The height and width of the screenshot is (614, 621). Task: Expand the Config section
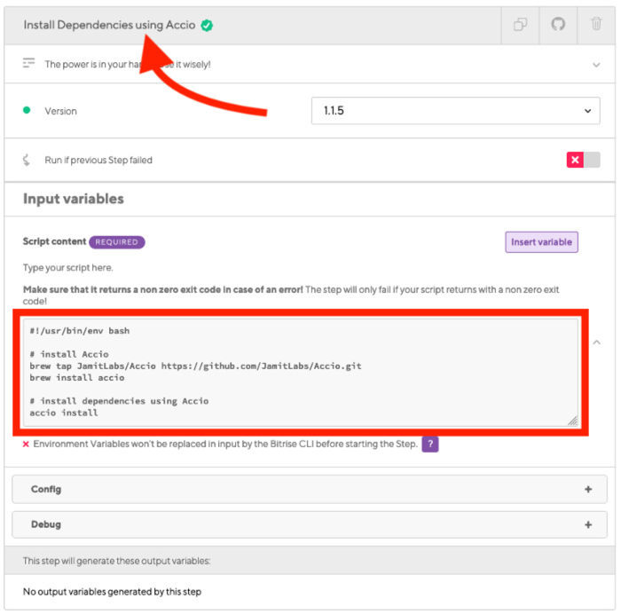click(x=310, y=489)
